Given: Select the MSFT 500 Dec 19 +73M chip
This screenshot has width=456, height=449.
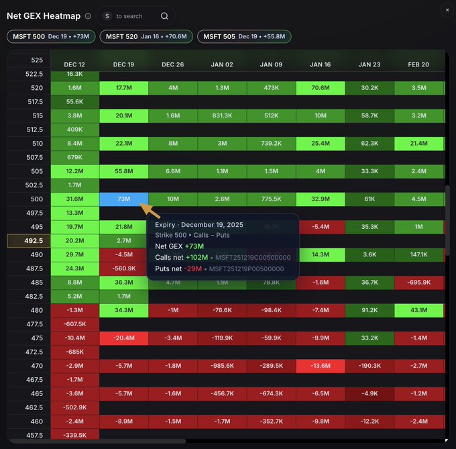Looking at the screenshot, I should tap(51, 37).
